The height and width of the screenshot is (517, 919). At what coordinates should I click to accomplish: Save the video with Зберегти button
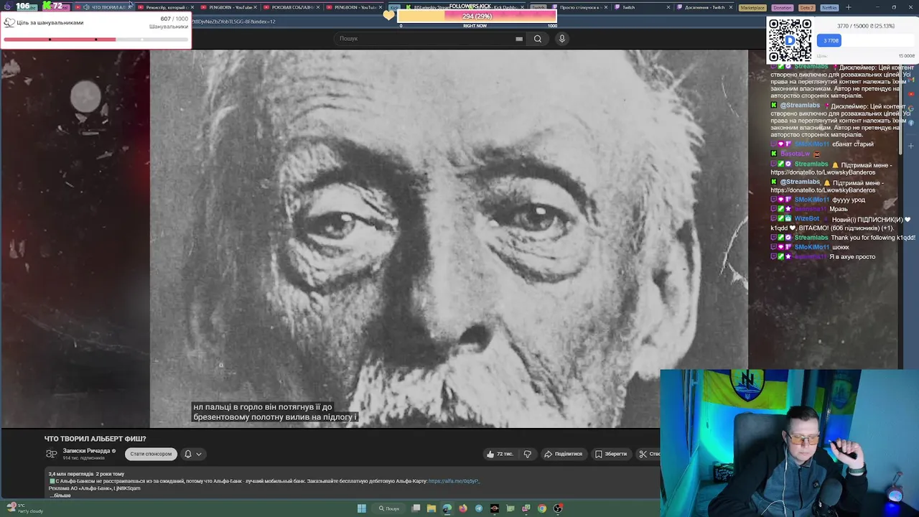tap(611, 454)
